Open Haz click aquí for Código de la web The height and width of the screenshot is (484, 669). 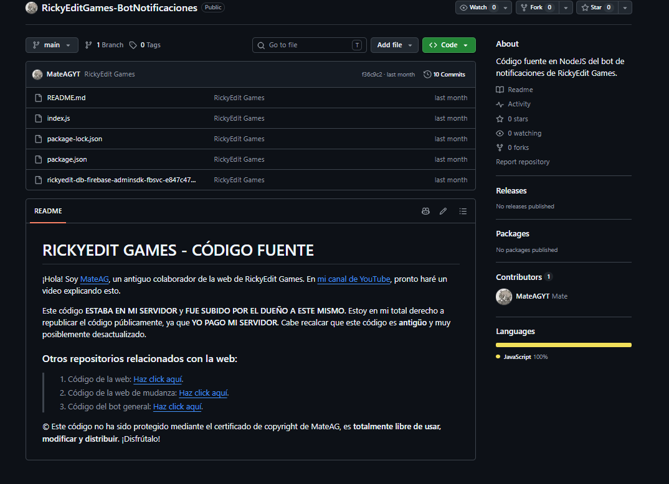tap(158, 379)
